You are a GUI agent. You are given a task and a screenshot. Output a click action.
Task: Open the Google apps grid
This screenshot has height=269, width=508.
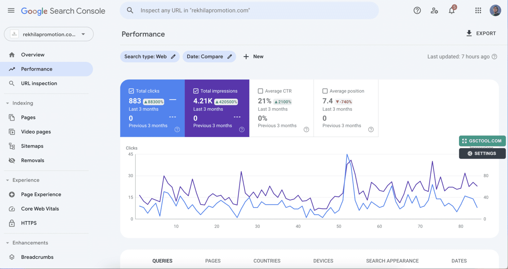click(478, 11)
